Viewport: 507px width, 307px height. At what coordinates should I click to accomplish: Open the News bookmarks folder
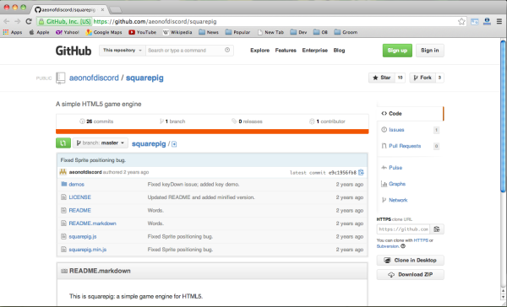coord(209,32)
